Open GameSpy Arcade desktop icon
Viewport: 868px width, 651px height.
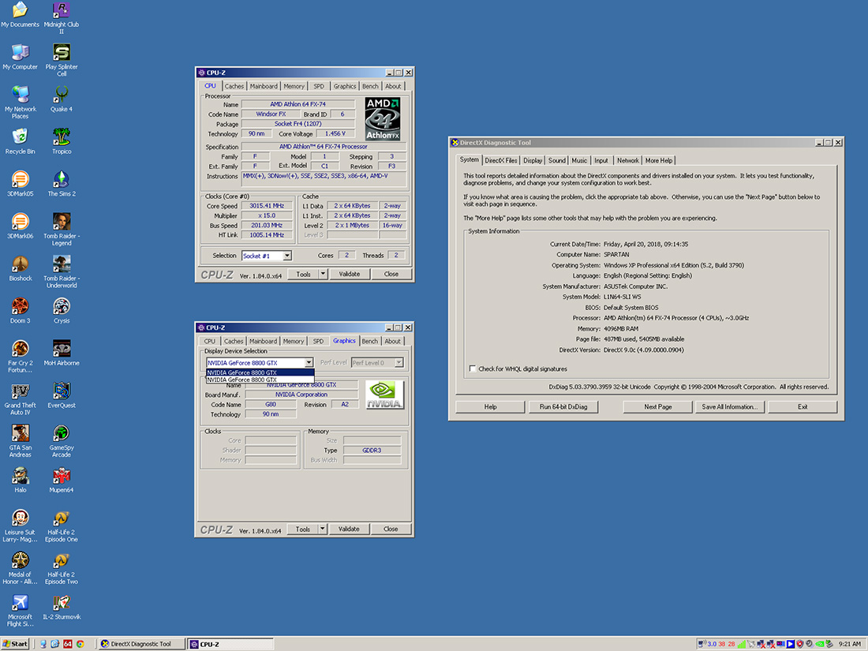click(62, 440)
